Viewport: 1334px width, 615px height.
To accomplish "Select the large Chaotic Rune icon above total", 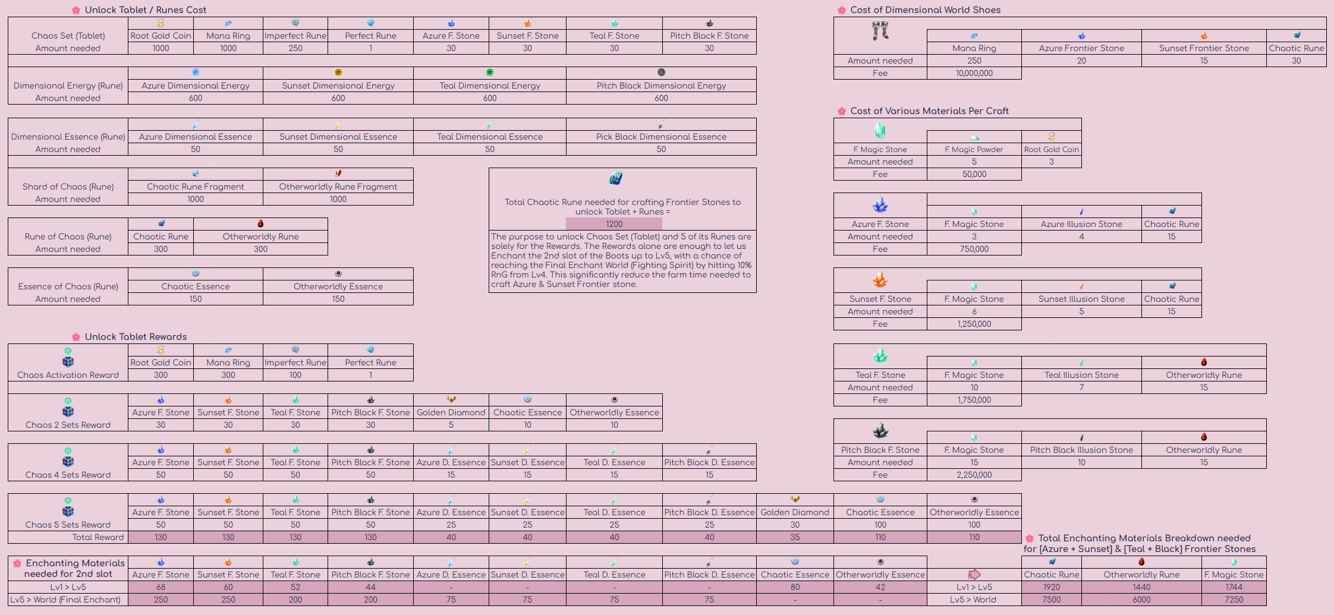I will click(615, 178).
